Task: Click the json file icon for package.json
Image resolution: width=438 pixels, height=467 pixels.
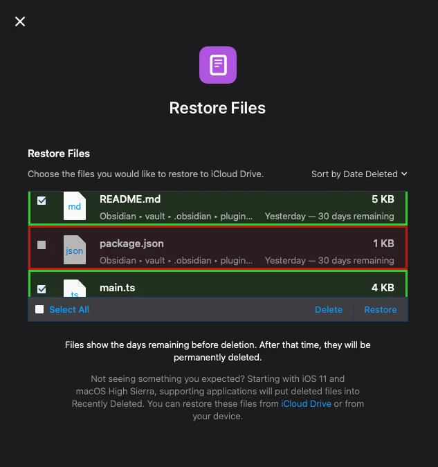Action: point(75,250)
